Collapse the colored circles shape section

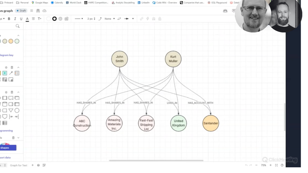18,35
